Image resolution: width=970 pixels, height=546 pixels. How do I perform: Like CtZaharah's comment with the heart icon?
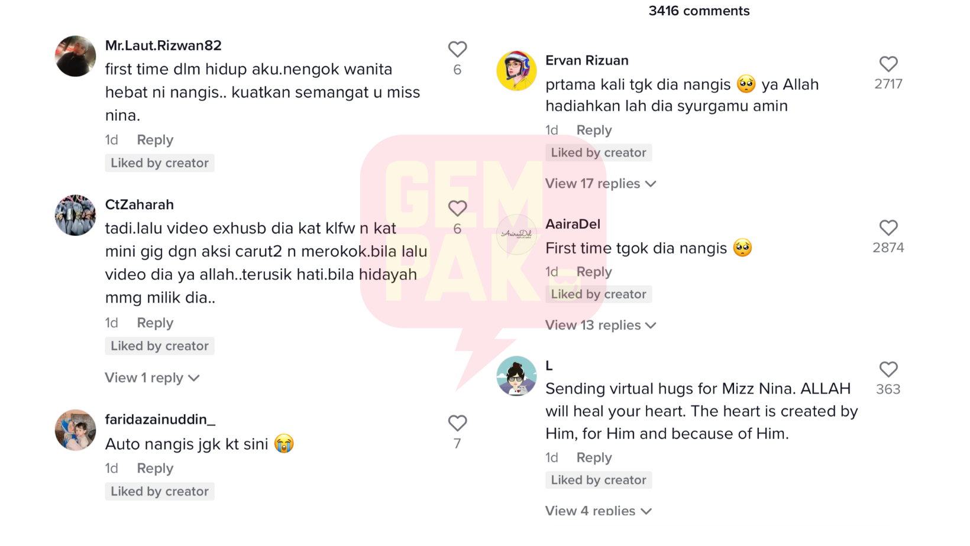[457, 208]
